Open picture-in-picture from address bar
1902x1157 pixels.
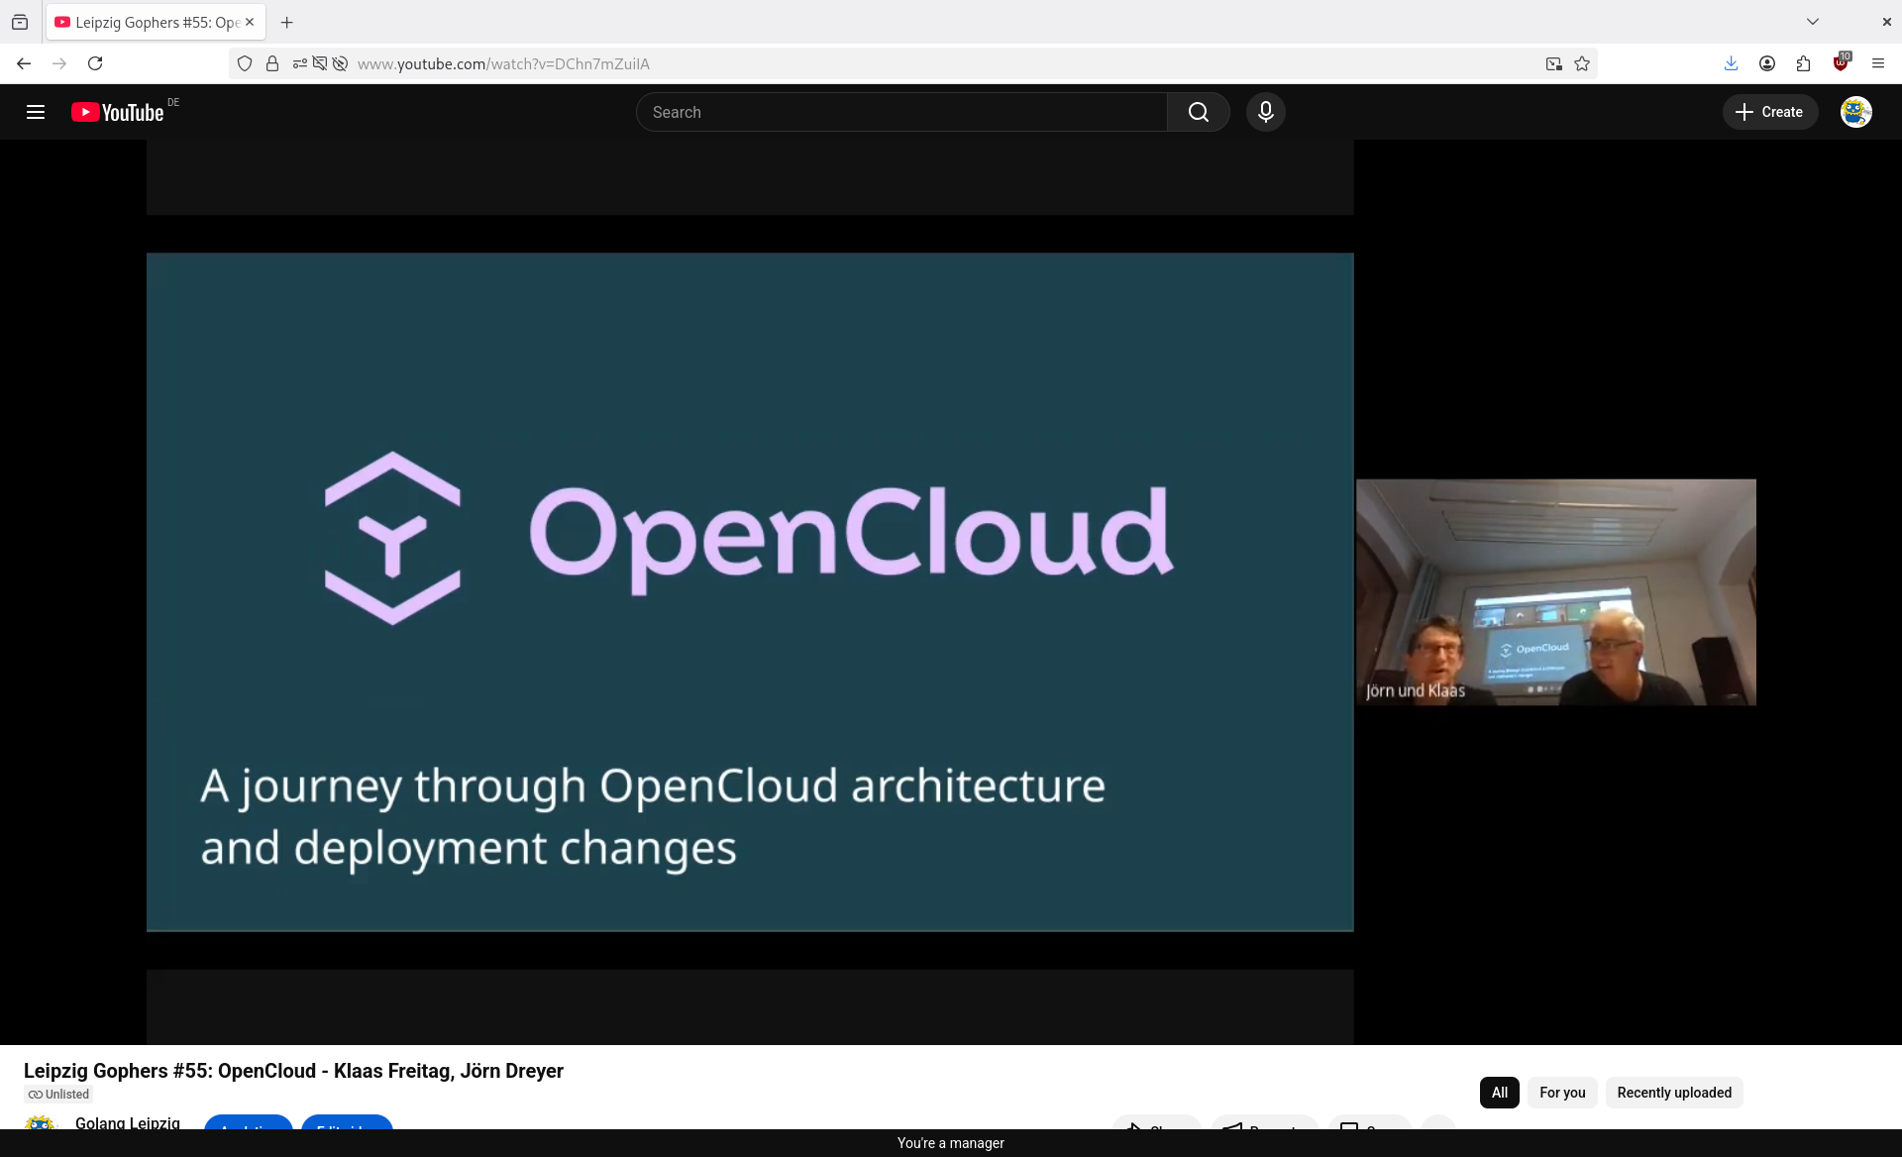[x=1553, y=63]
